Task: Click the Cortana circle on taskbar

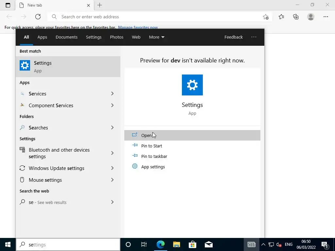Action: [128, 244]
